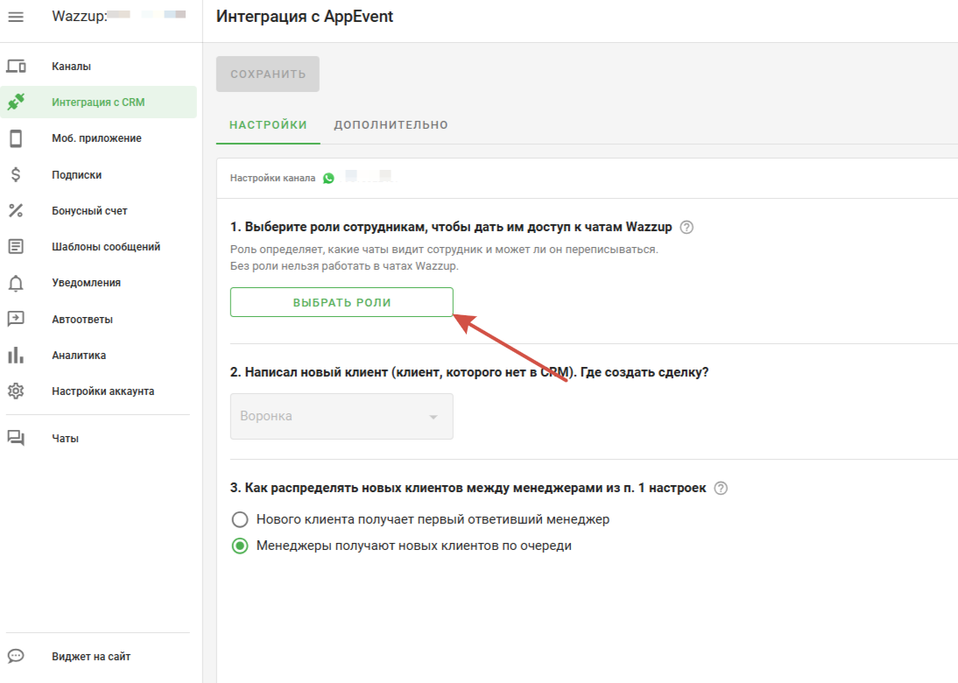
Task: Select 'Менеджеры получают новых клиентов по очереди' option
Action: tap(239, 546)
